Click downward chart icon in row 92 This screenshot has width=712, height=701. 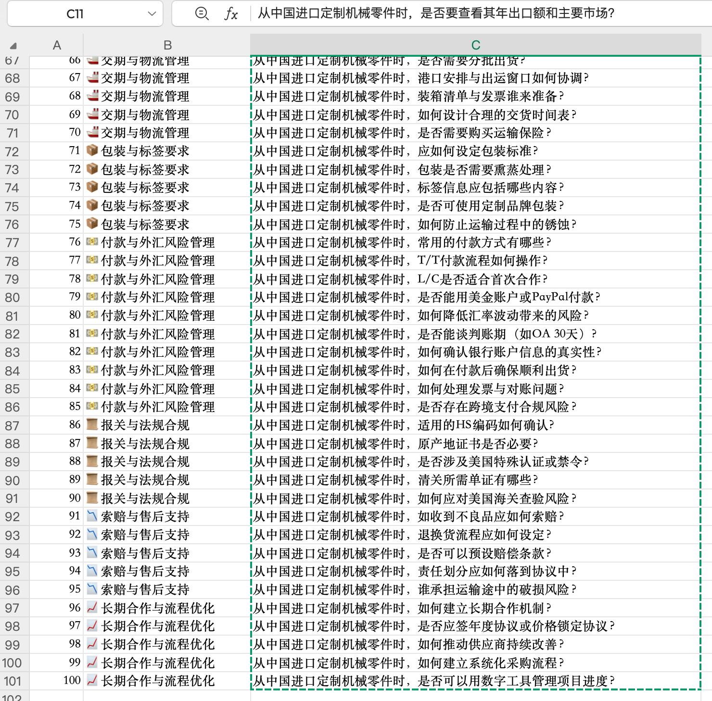click(92, 516)
